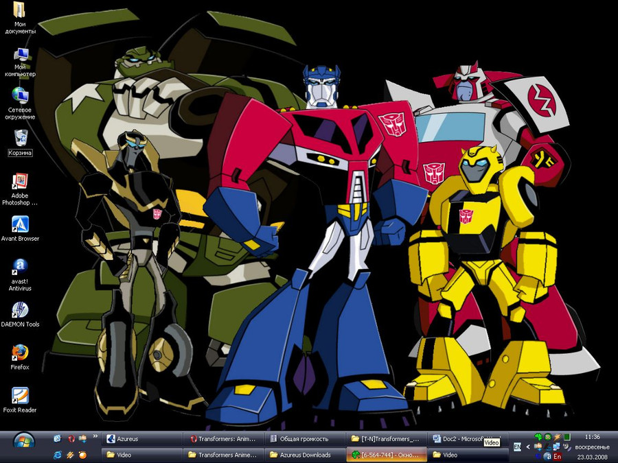Click the taskbar clock showing 11:36
The height and width of the screenshot is (463, 618).
tap(593, 437)
